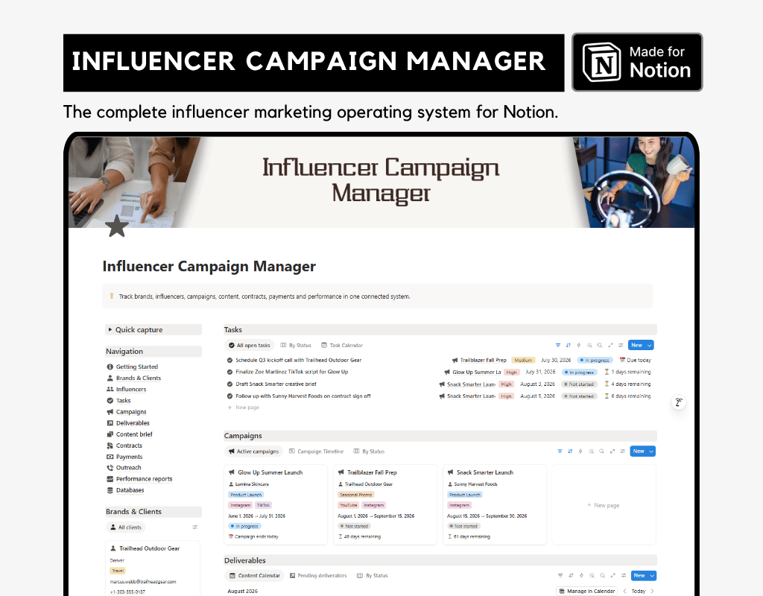
Task: Switch to Task Calendar view
Action: (342, 346)
